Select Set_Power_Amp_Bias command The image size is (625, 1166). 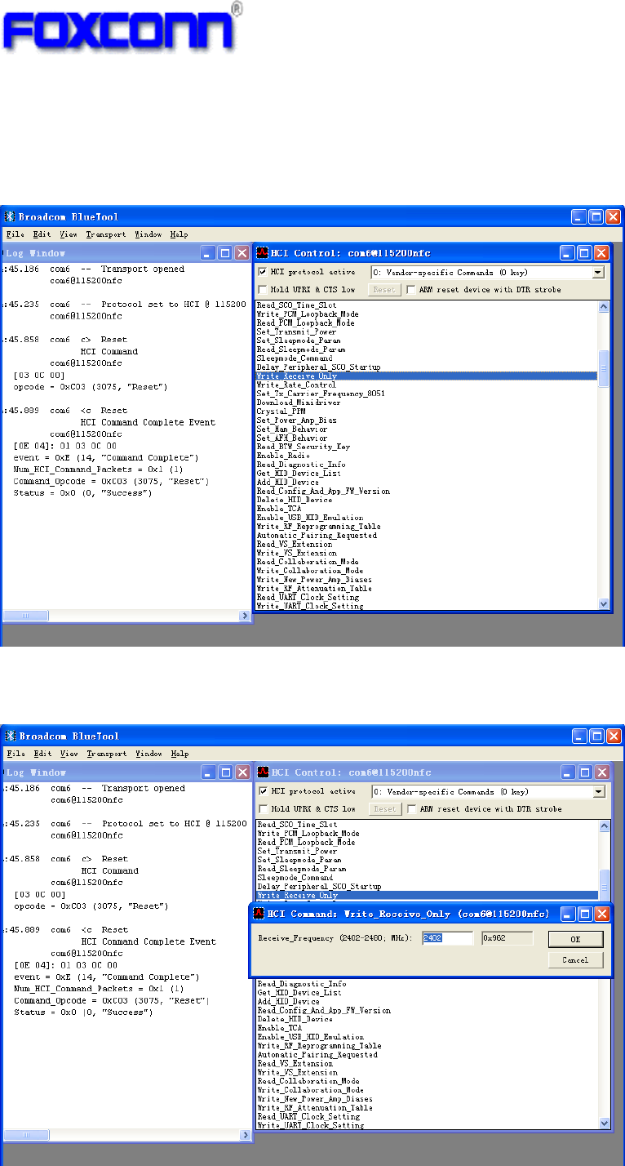(296, 421)
